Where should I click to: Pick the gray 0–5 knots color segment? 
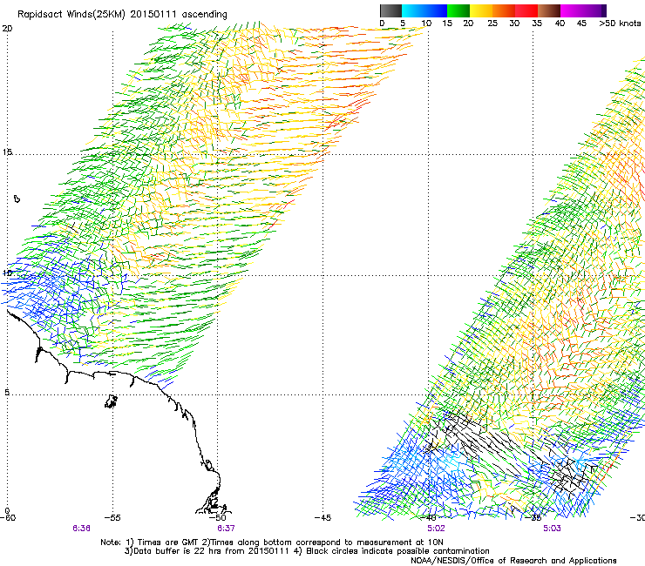point(390,10)
